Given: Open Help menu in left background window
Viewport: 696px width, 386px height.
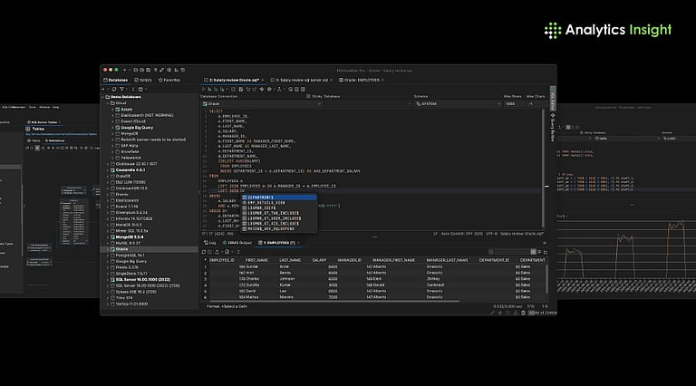Looking at the screenshot, I should coord(55,107).
